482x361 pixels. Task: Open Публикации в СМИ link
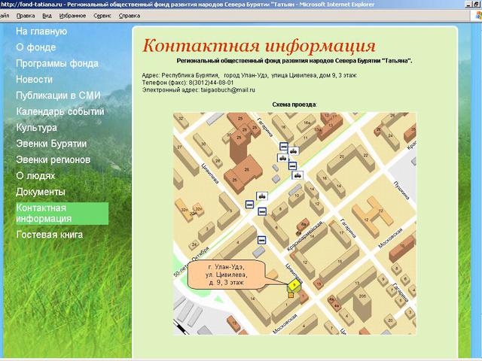point(58,96)
